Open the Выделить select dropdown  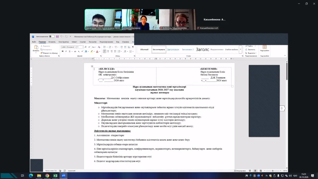coord(251,53)
